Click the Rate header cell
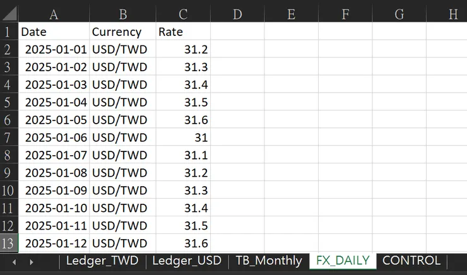The height and width of the screenshot is (275, 467). (183, 32)
